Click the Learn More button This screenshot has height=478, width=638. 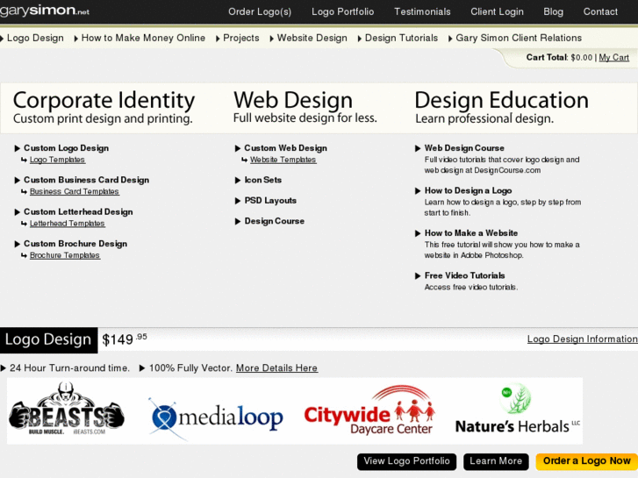point(496,461)
